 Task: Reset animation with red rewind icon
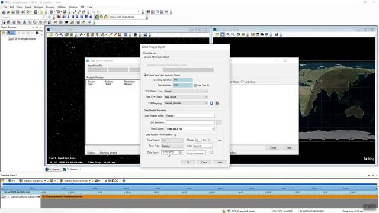coord(59,17)
